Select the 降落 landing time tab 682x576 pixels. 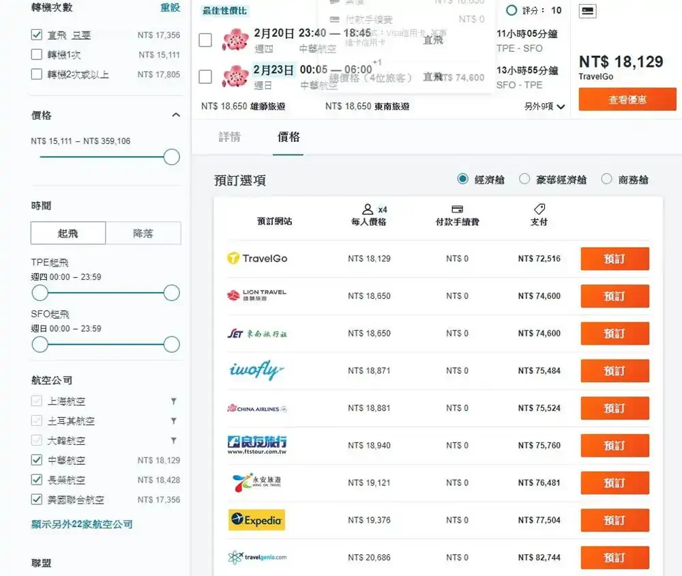pyautogui.click(x=143, y=233)
